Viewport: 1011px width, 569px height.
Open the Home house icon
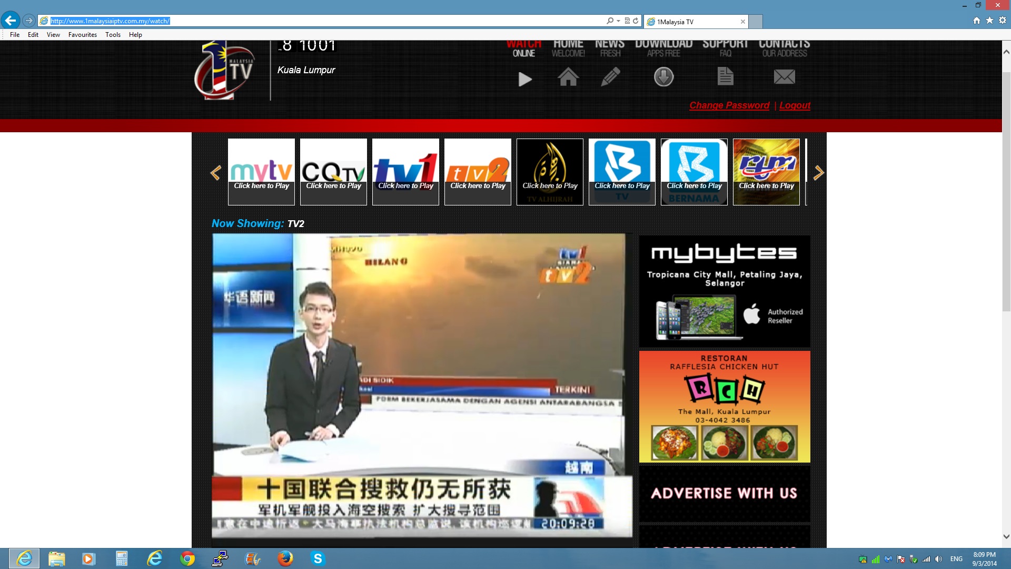pyautogui.click(x=568, y=77)
